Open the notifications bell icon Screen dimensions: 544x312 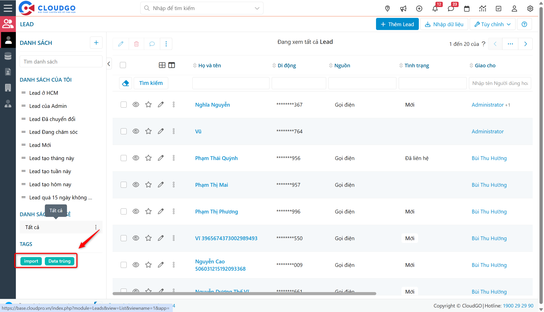click(435, 9)
